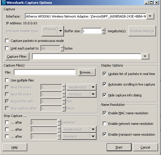Image resolution: width=161 pixels, height=155 pixels.
Task: Decrease the Buffer size with down arrow
Action: pos(104,33)
